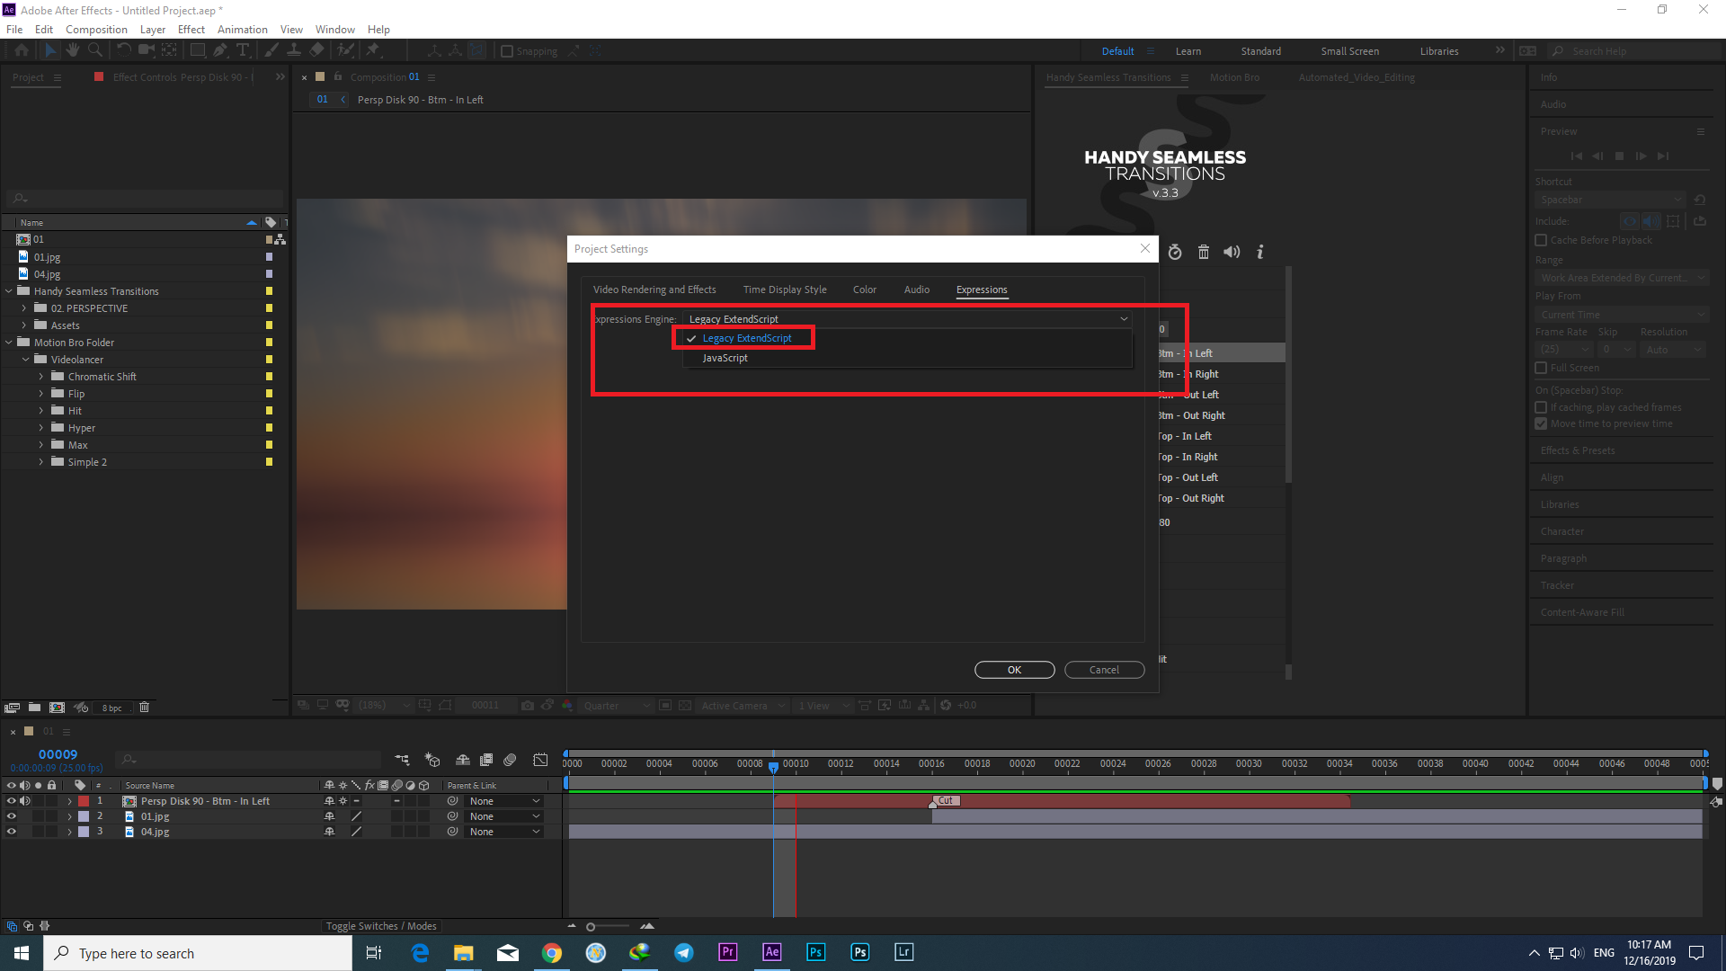Viewport: 1726px width, 971px height.
Task: Select the Horizontal Type tool
Action: pyautogui.click(x=243, y=50)
